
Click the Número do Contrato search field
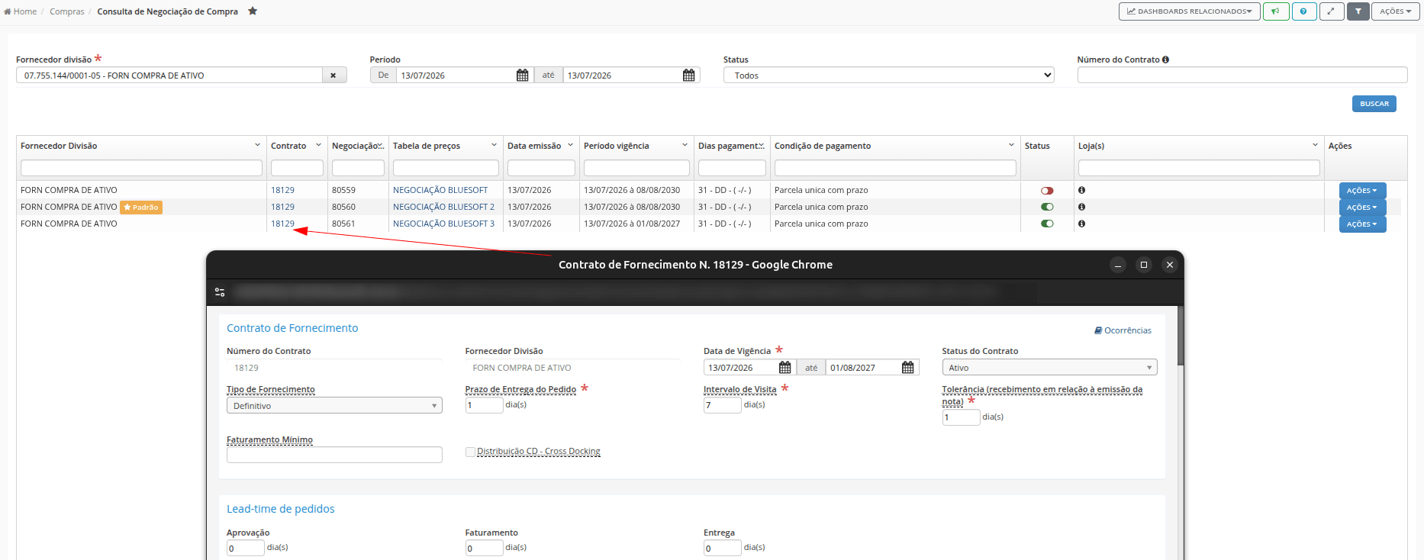tap(1242, 75)
